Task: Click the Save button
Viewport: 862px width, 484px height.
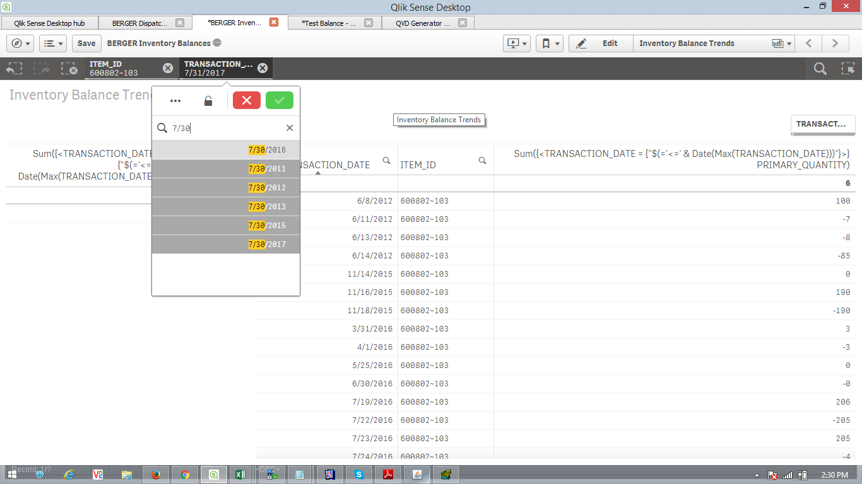Action: [x=86, y=43]
